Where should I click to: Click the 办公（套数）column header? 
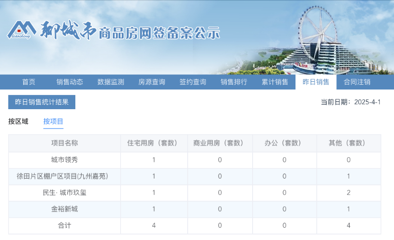click(285, 143)
